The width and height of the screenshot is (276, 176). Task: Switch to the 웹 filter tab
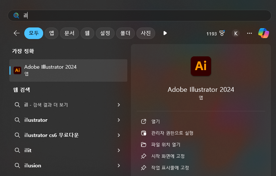coord(87,33)
